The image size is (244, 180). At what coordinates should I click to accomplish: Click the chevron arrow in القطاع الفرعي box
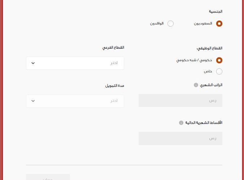coord(33,63)
